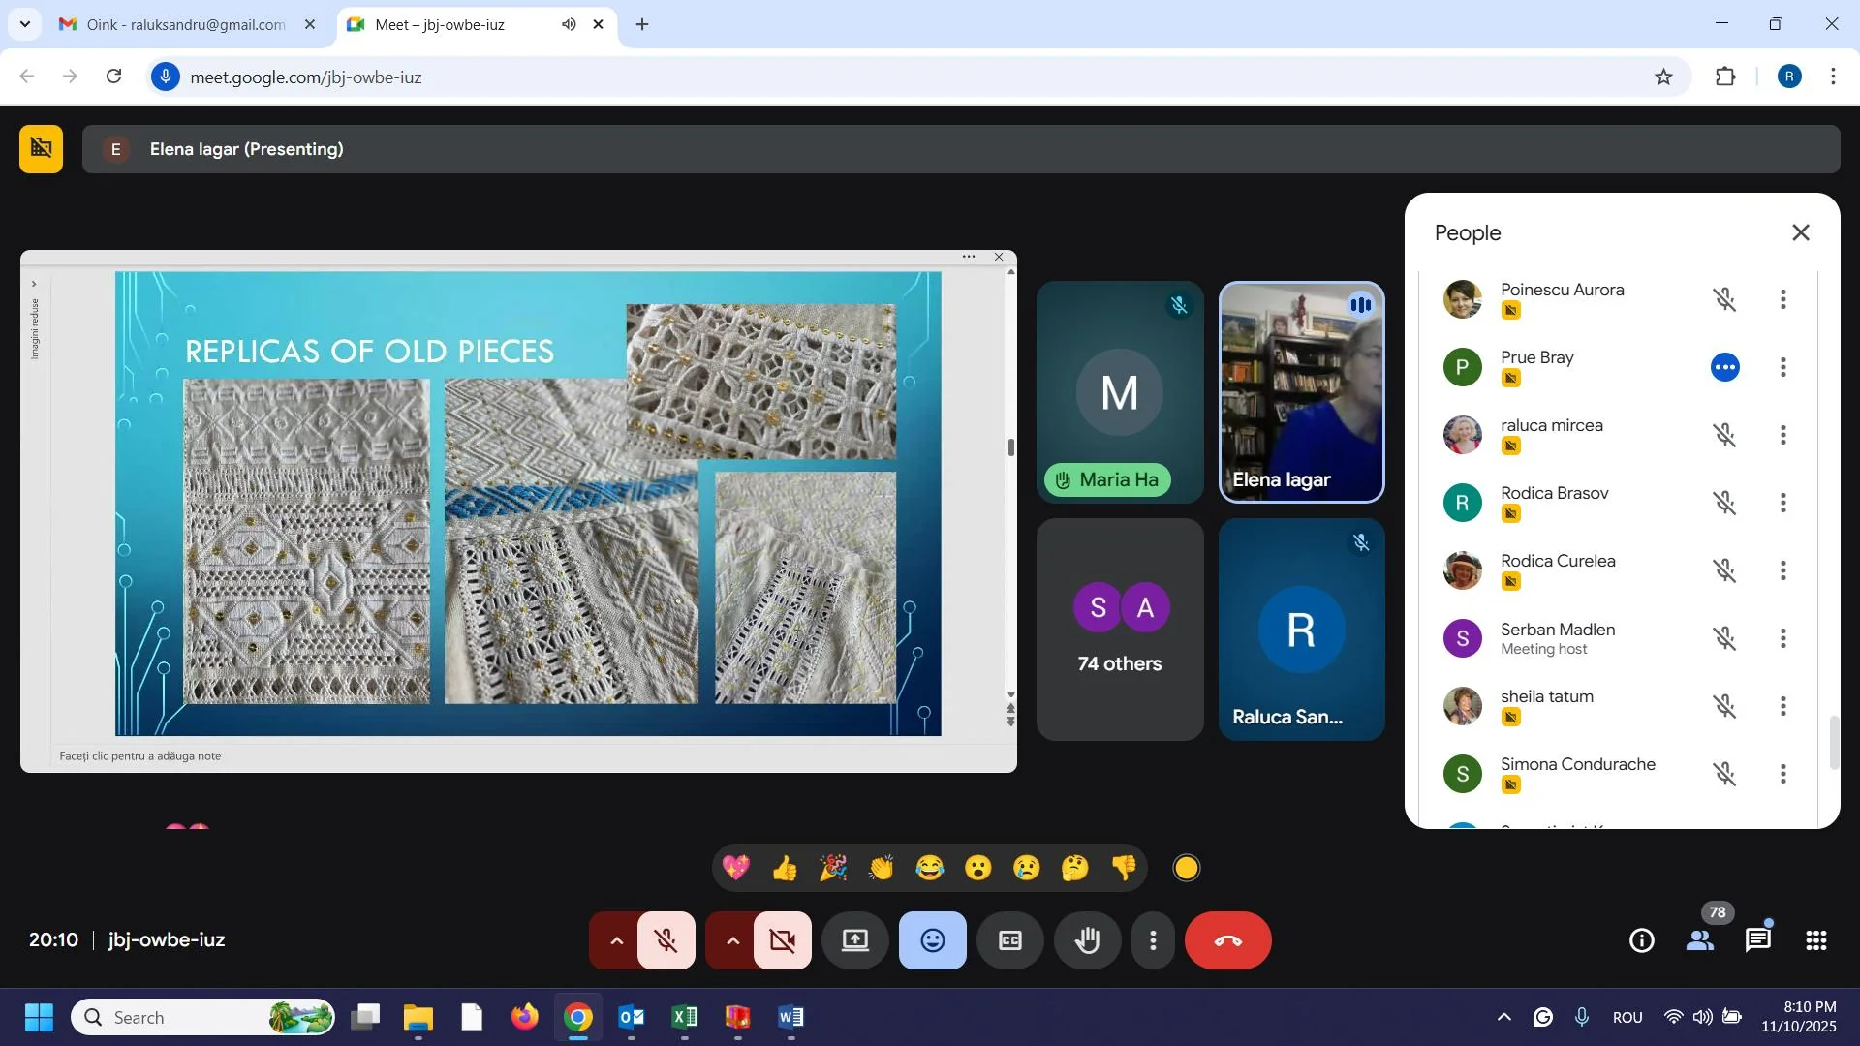Expand video settings arrow beside camera

732,940
